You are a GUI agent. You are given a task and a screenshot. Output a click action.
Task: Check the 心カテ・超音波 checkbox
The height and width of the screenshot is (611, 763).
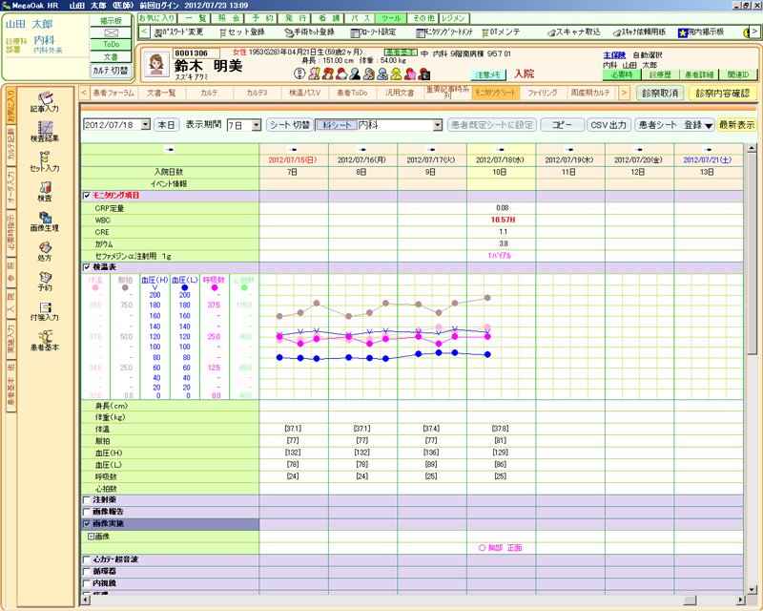click(x=87, y=559)
